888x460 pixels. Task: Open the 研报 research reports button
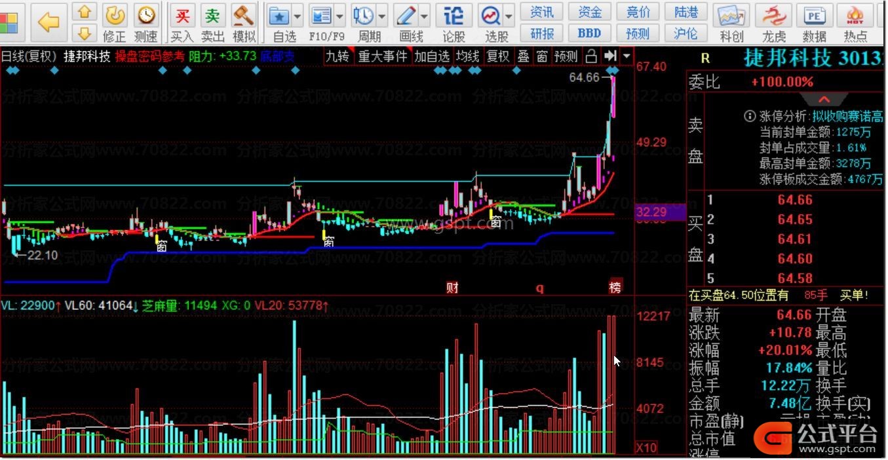pos(542,33)
